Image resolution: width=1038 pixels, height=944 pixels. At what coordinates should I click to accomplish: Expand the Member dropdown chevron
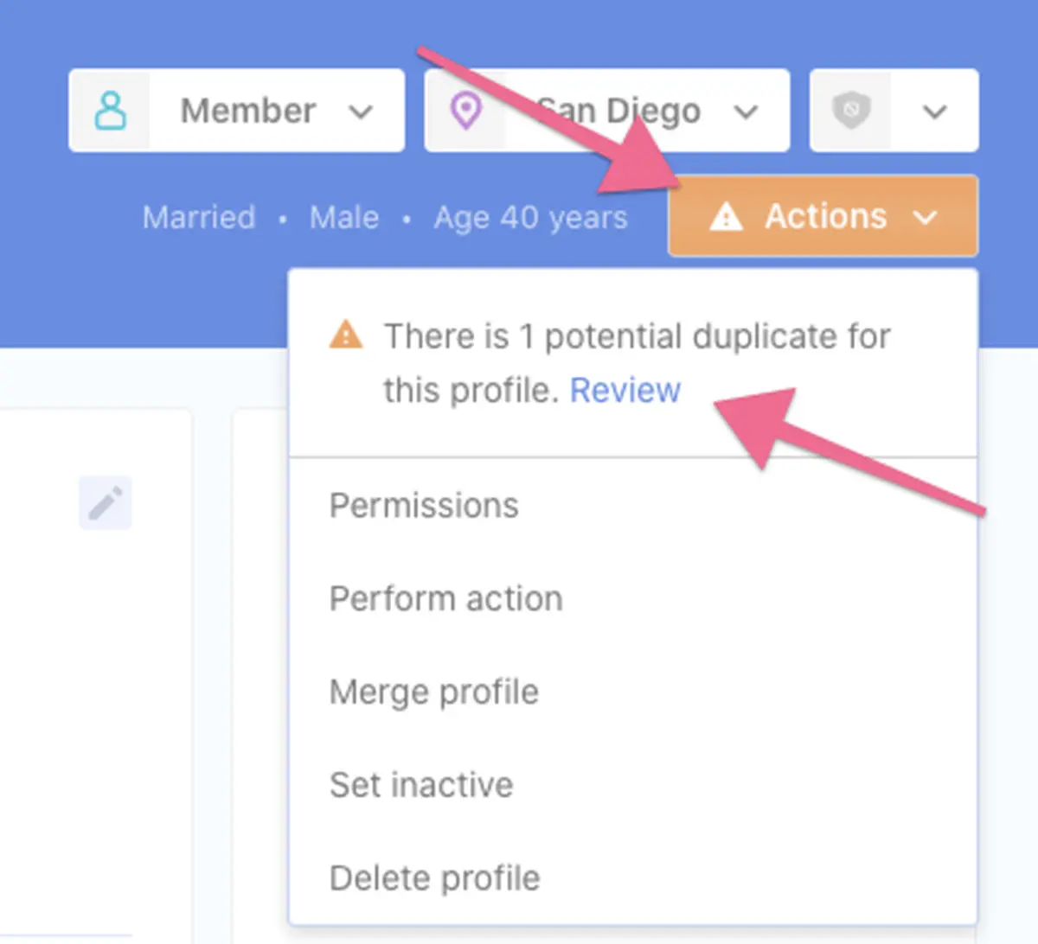click(x=361, y=112)
